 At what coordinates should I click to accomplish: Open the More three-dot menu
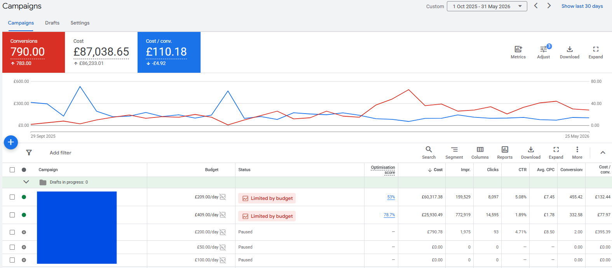(577, 149)
